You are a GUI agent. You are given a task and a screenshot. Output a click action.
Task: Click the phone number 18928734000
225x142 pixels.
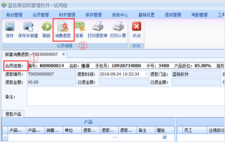[x=126, y=66]
